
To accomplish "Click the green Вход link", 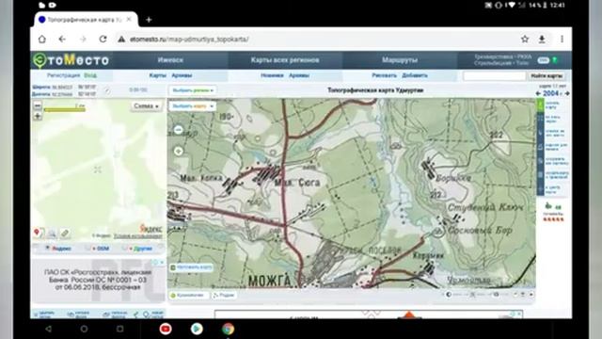I will coord(90,75).
